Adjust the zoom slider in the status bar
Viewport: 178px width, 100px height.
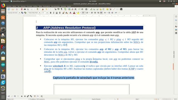click(167, 99)
